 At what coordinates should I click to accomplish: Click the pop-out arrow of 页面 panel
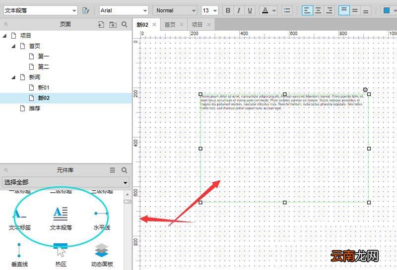[6, 24]
